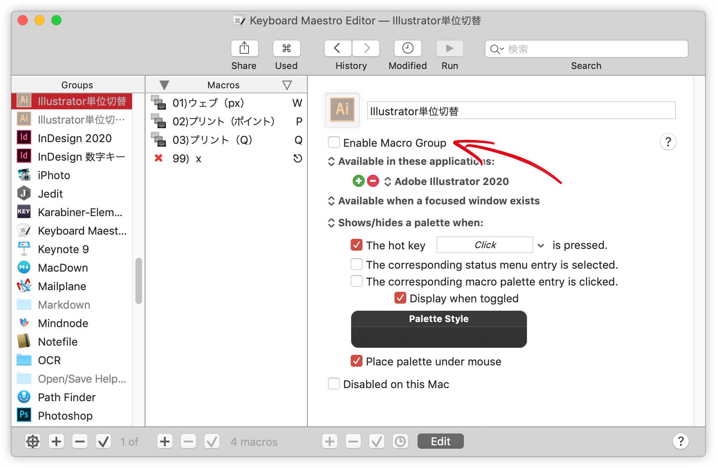Click the hot key Click field
The image size is (717, 468).
485,245
